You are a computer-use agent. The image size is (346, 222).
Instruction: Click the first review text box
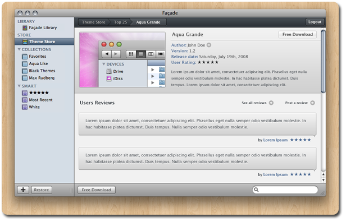198,124
